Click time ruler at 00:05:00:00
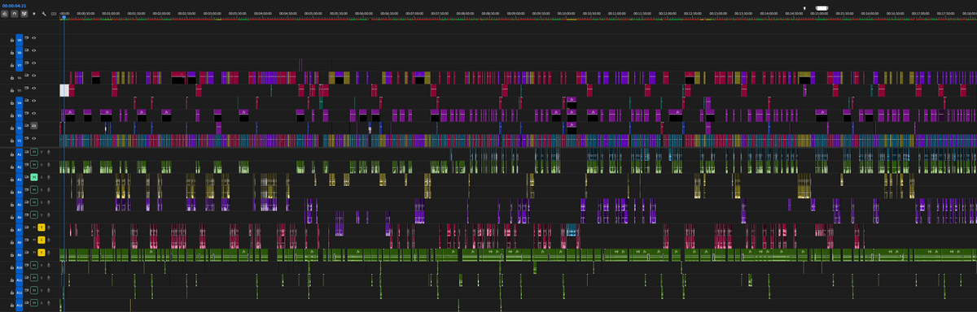Screen dimensions: 977x312 pos(313,14)
